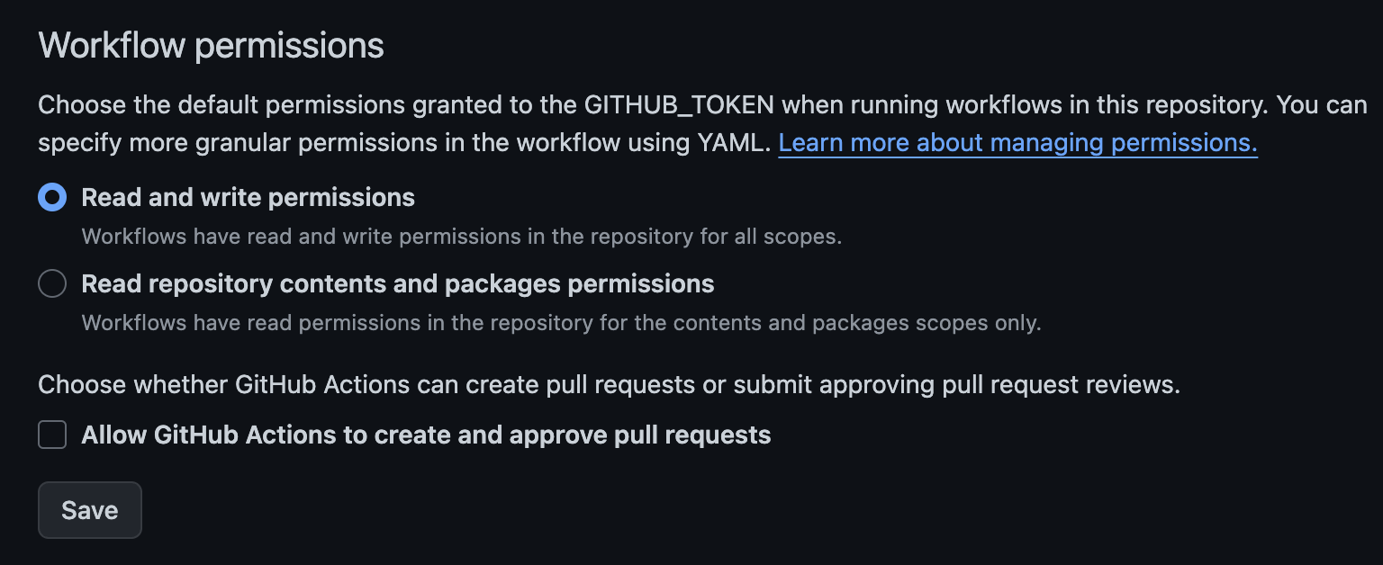Click the Allow GitHub Actions label text

tap(426, 434)
